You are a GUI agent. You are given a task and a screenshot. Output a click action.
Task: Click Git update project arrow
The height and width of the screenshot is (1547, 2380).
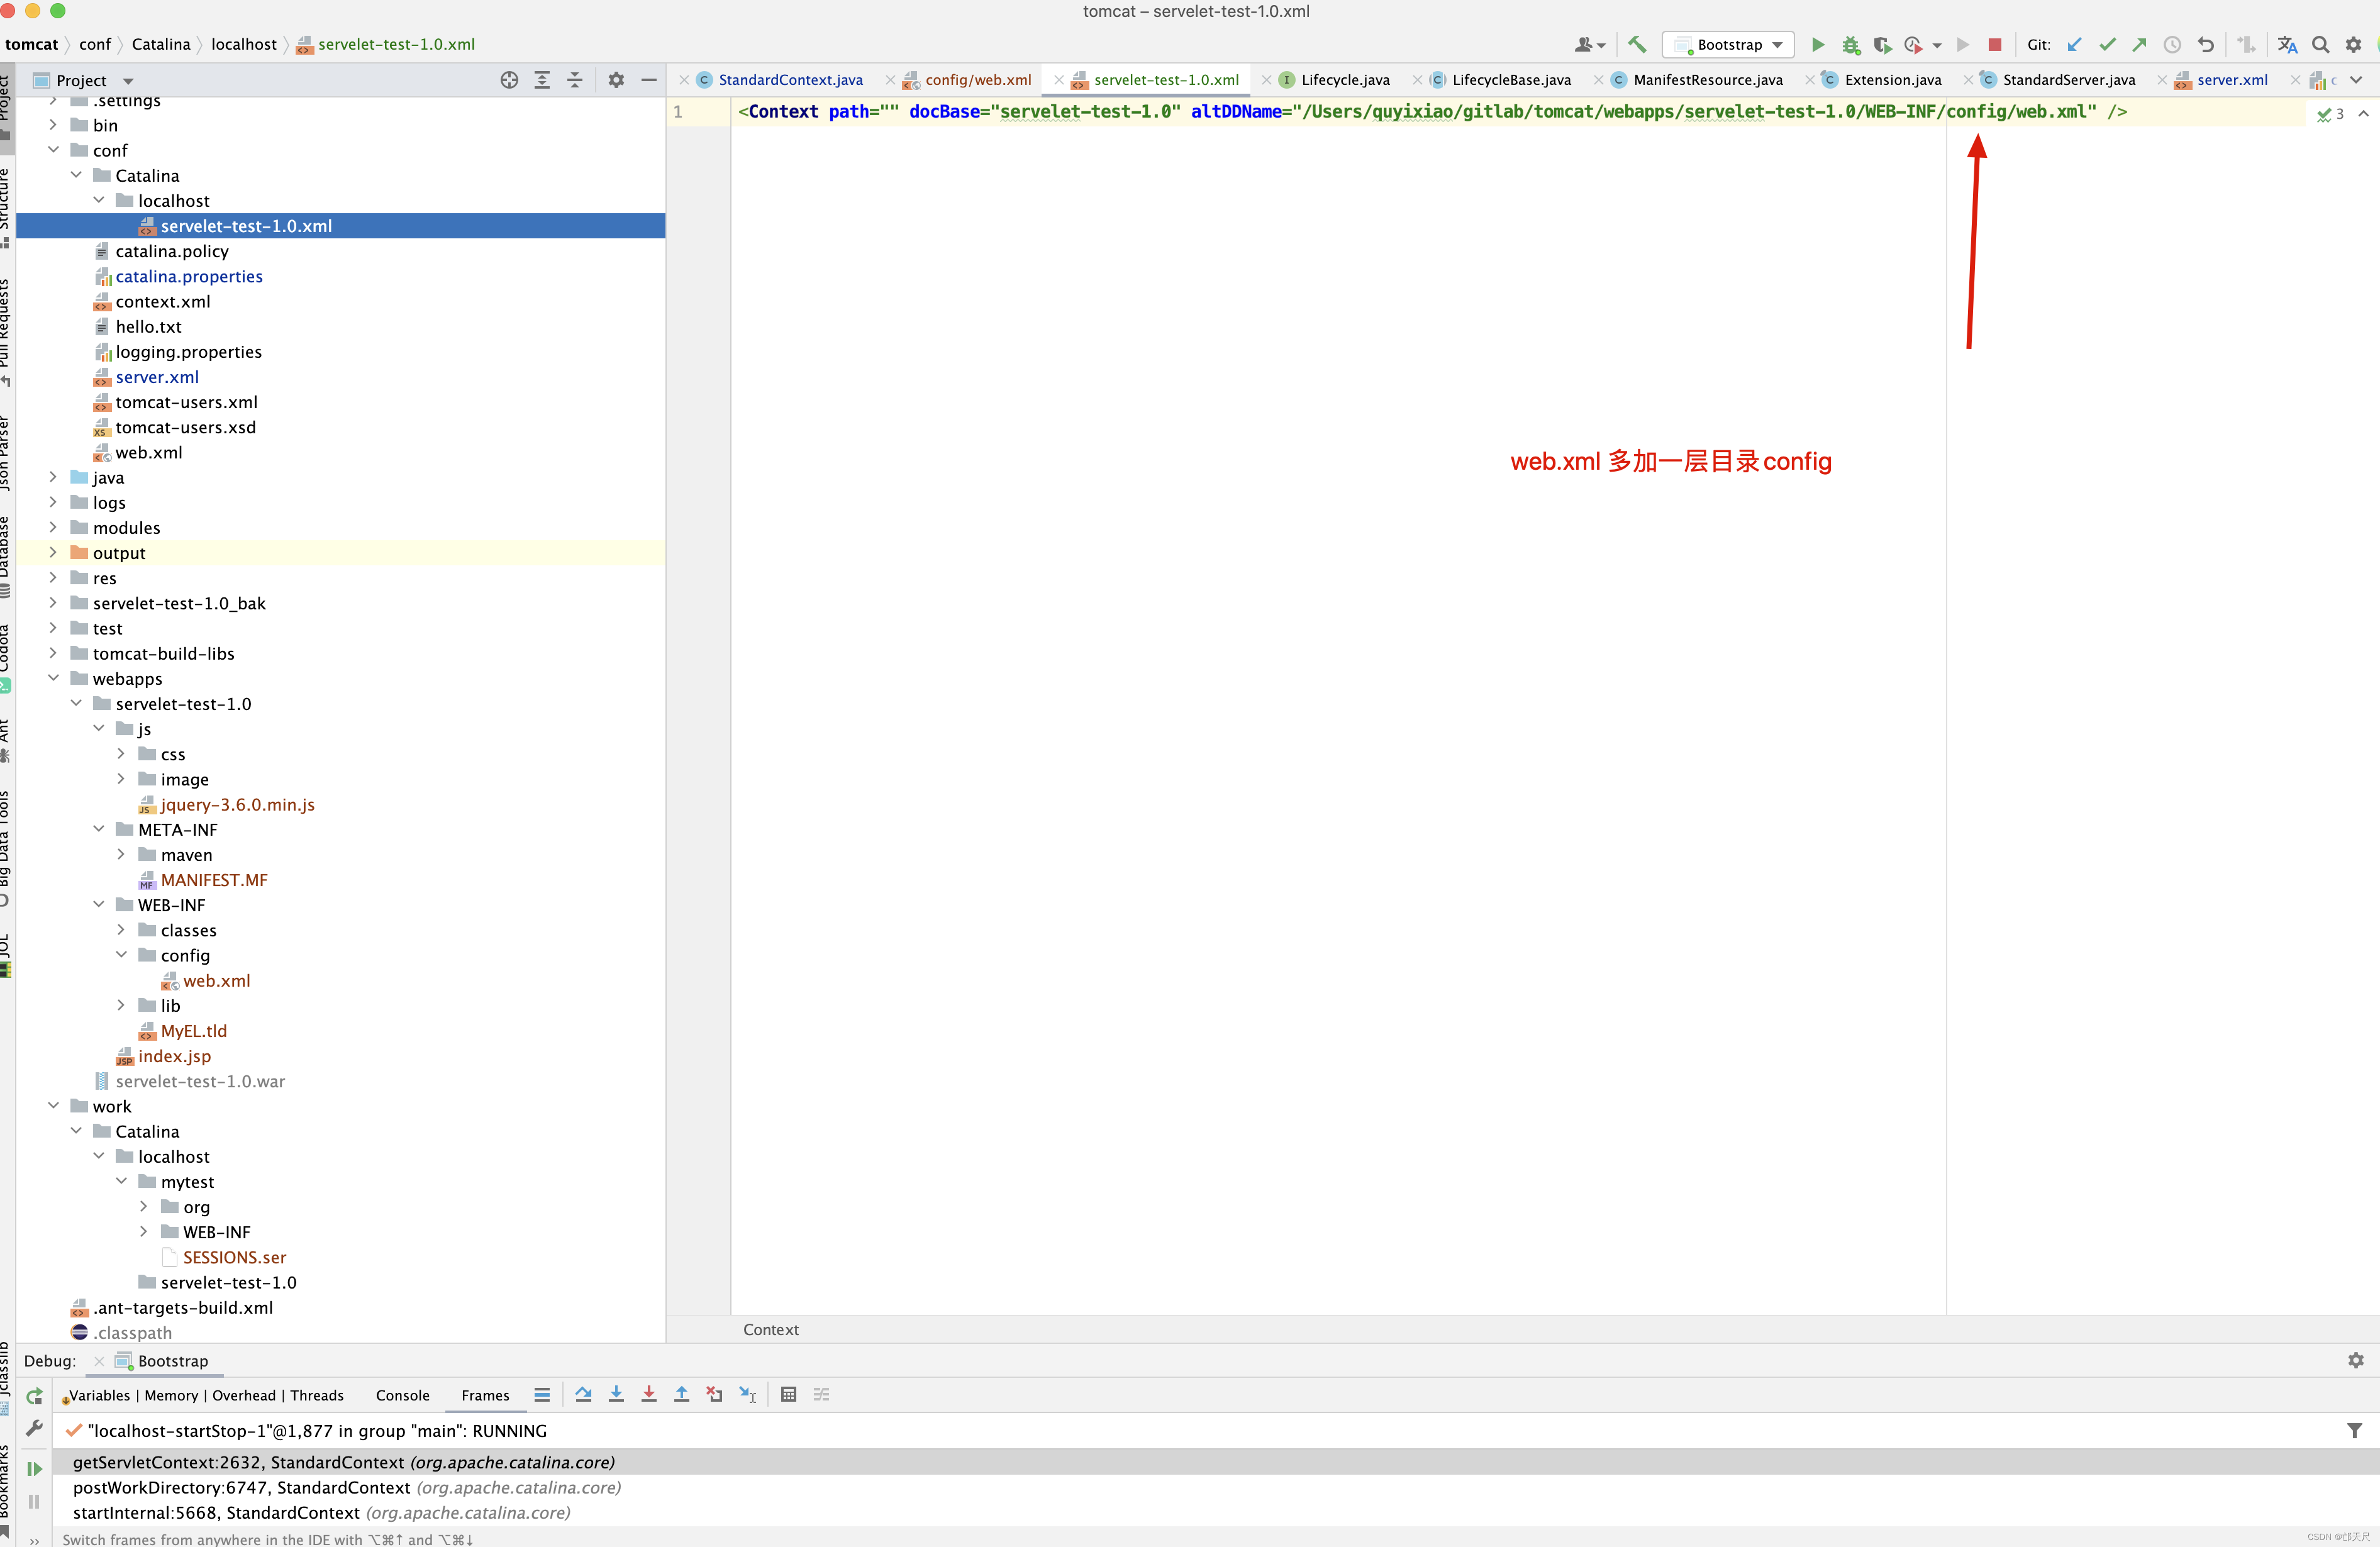2075,44
